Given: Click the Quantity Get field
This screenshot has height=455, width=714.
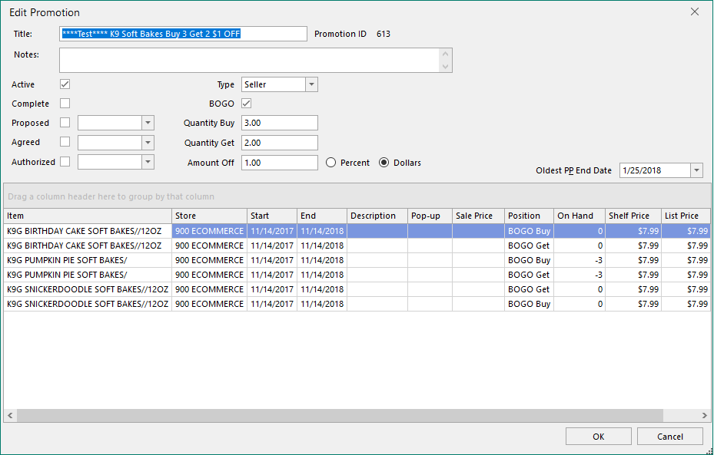Looking at the screenshot, I should (280, 143).
